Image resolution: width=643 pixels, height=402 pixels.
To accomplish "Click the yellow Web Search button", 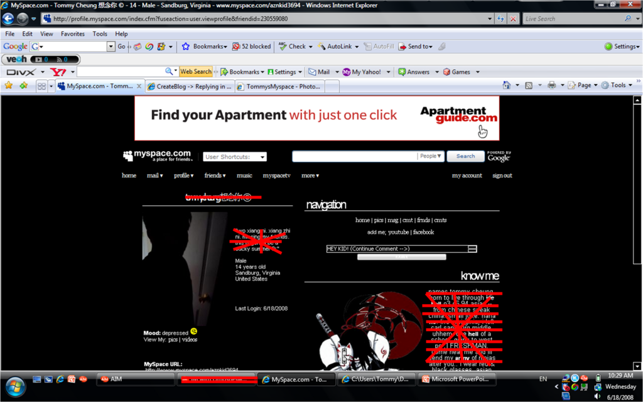I will (196, 71).
